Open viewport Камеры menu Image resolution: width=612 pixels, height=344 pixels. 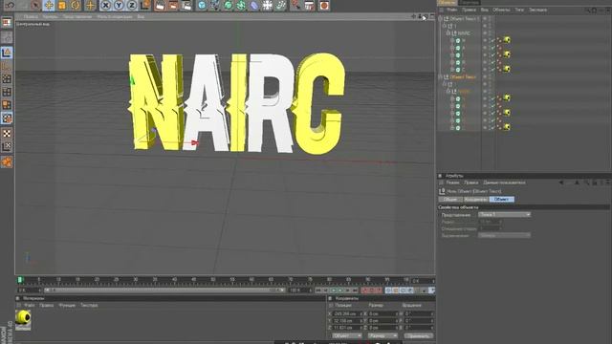click(x=50, y=17)
